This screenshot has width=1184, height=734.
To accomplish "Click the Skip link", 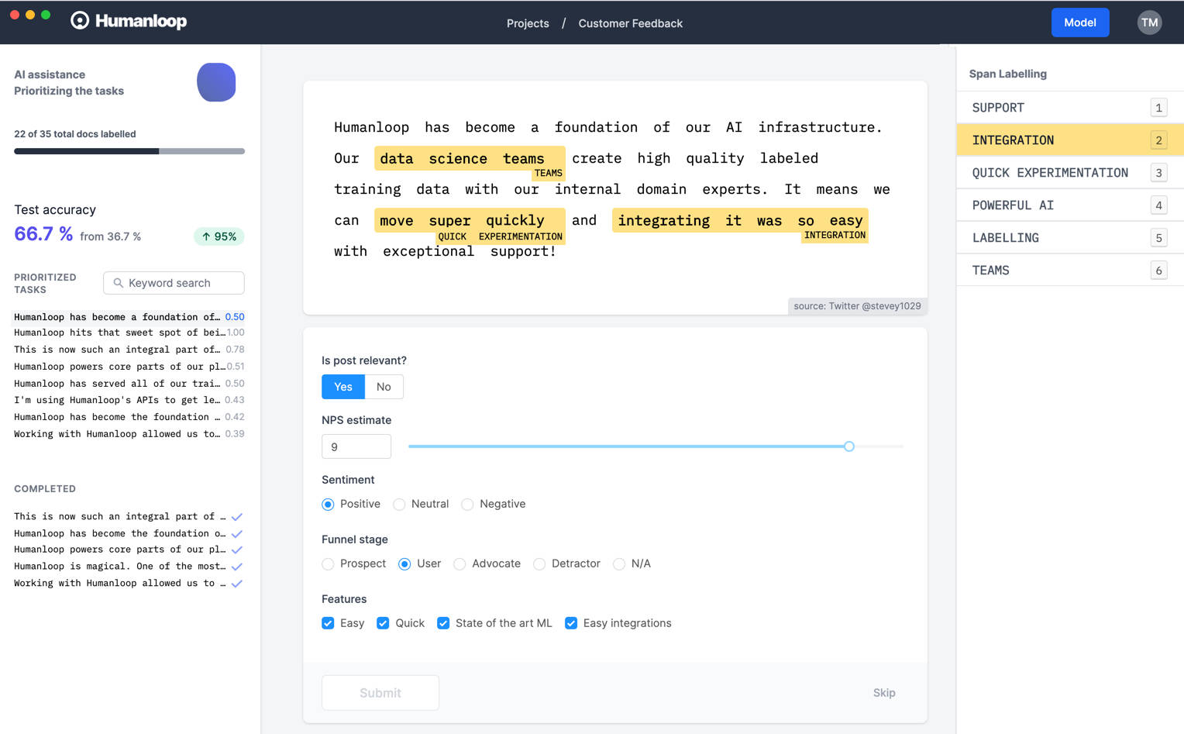I will tap(884, 692).
